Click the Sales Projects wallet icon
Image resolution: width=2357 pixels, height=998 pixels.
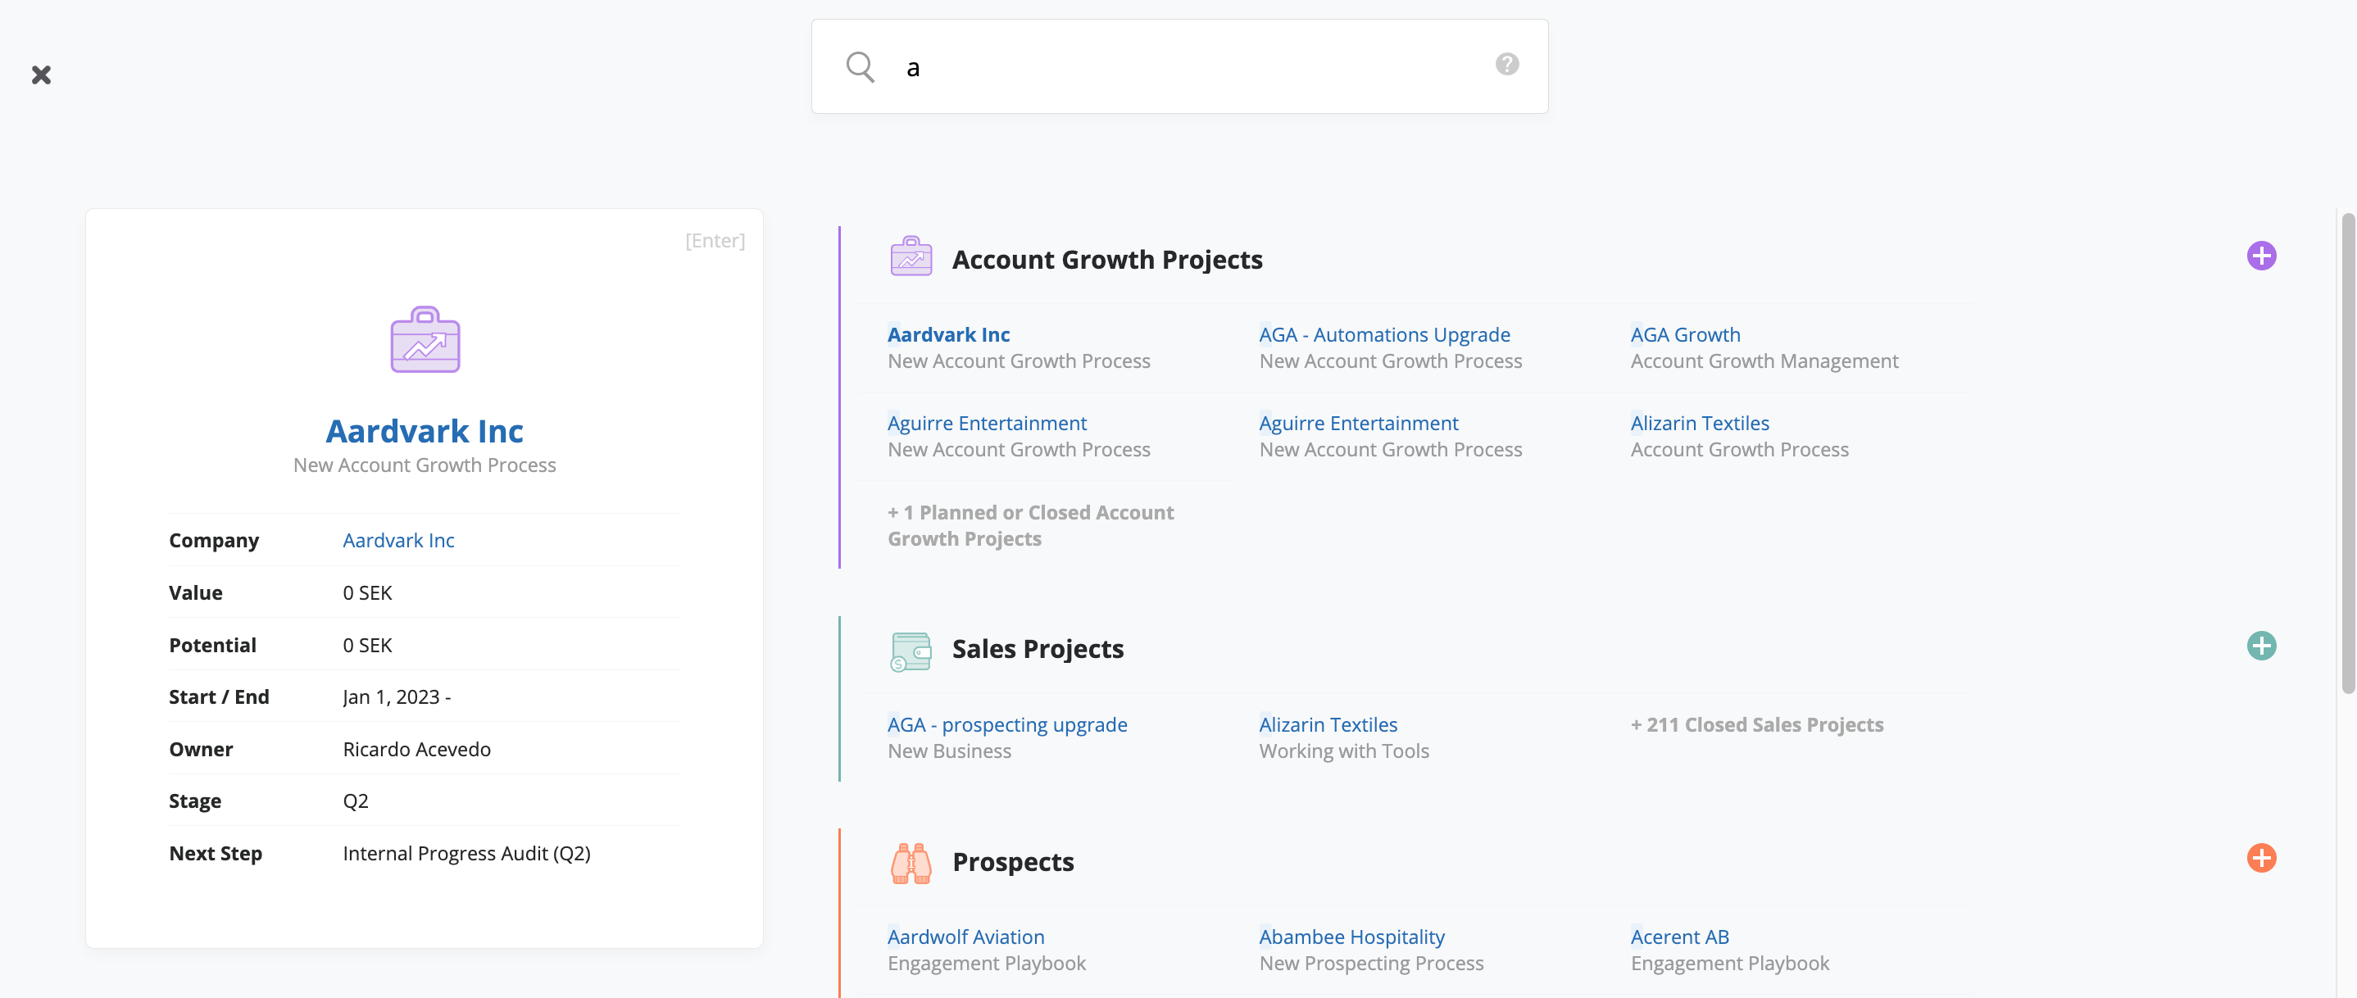[911, 651]
